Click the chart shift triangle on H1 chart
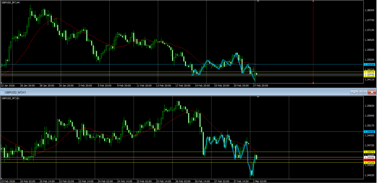377x183 pixels. click(258, 97)
